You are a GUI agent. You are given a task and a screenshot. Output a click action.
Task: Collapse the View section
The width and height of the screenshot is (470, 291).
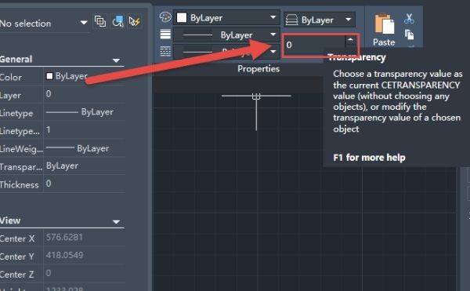116,222
